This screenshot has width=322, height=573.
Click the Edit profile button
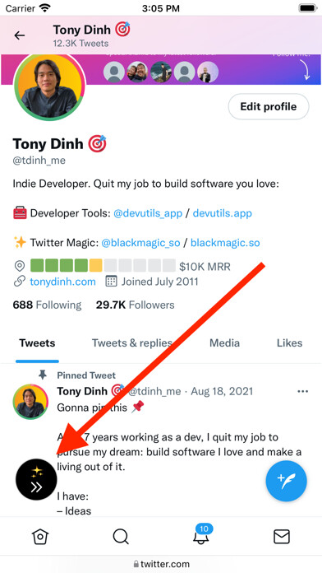pyautogui.click(x=269, y=107)
